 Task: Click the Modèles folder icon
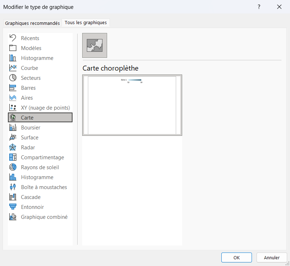pyautogui.click(x=13, y=48)
